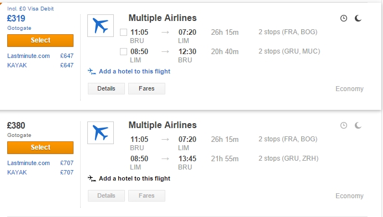
Task: Tick the checkbox for the 11:05 BRU departure
Action: pos(123,32)
